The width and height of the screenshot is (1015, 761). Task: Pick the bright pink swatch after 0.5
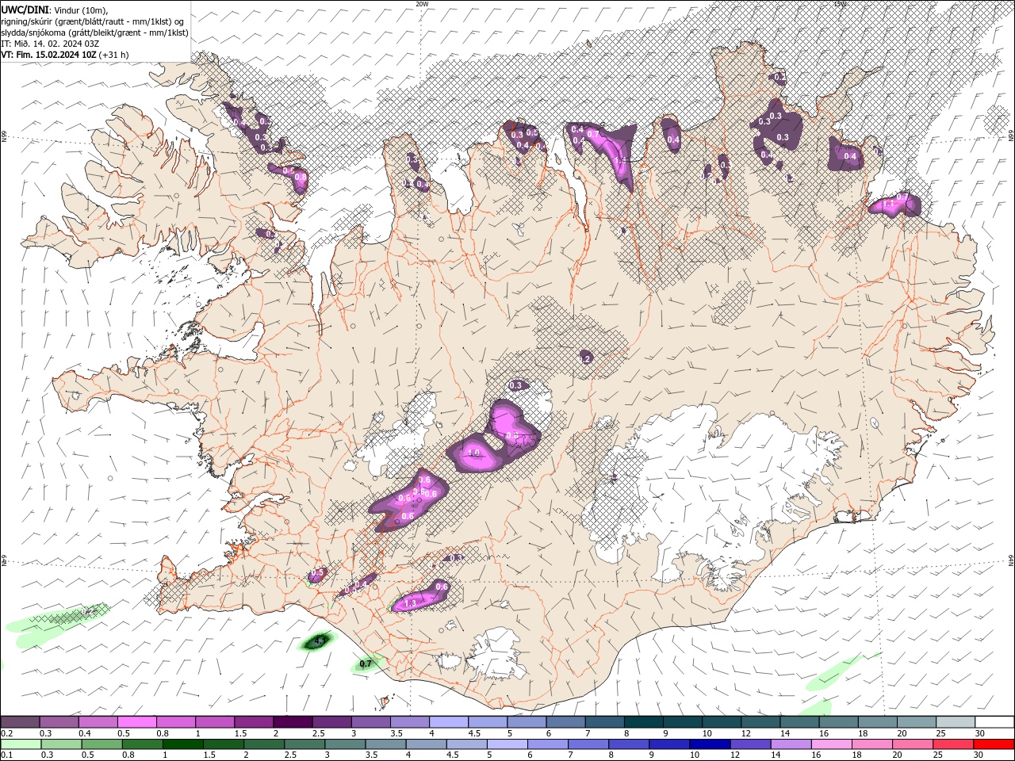pos(136,722)
